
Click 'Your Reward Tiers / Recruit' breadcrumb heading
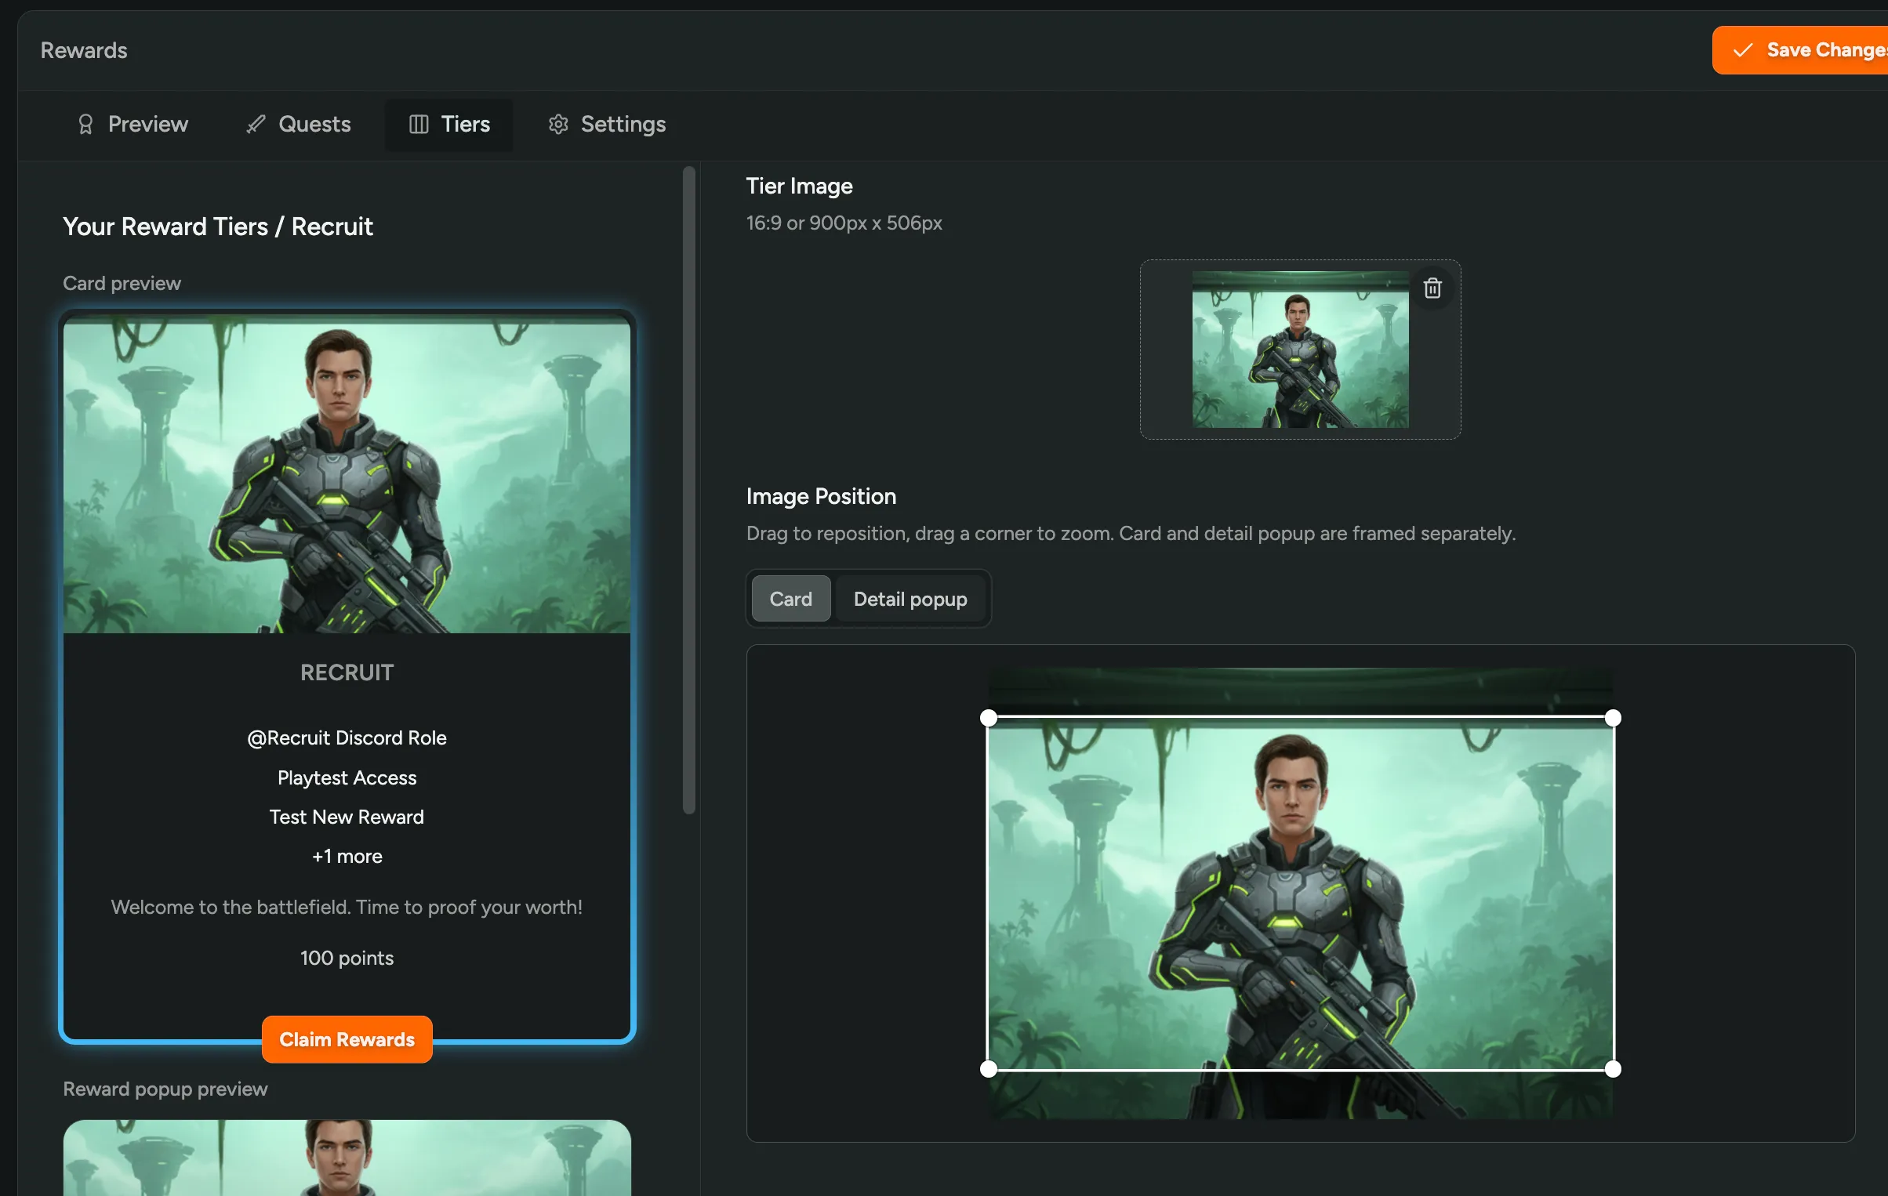[218, 227]
